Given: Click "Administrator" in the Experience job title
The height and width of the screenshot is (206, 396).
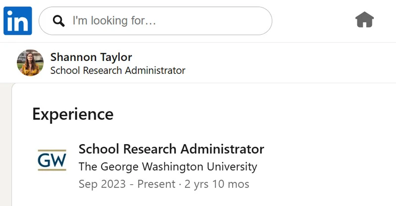Looking at the screenshot, I should (222, 149).
